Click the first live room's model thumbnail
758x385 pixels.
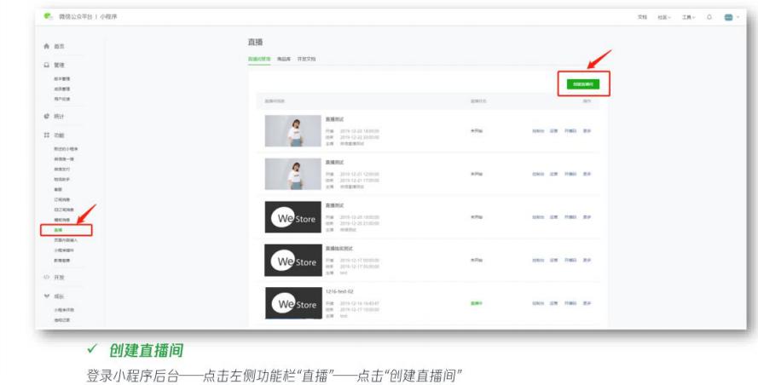point(290,130)
